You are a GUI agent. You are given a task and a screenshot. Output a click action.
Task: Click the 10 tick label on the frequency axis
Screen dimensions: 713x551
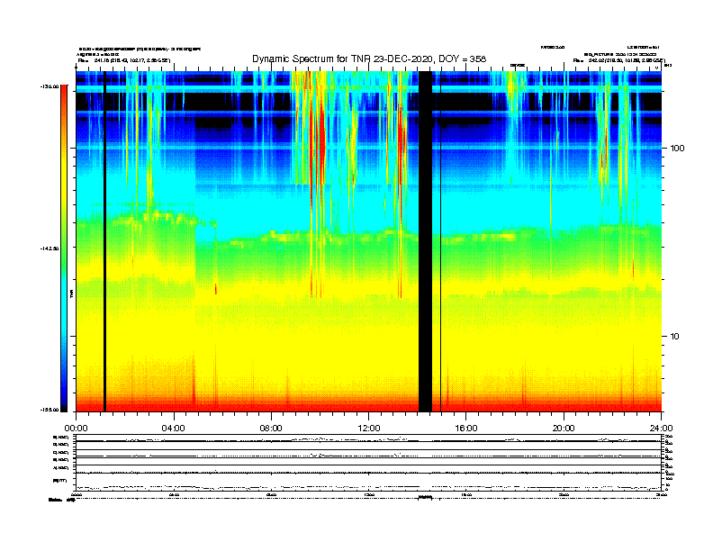pos(675,337)
